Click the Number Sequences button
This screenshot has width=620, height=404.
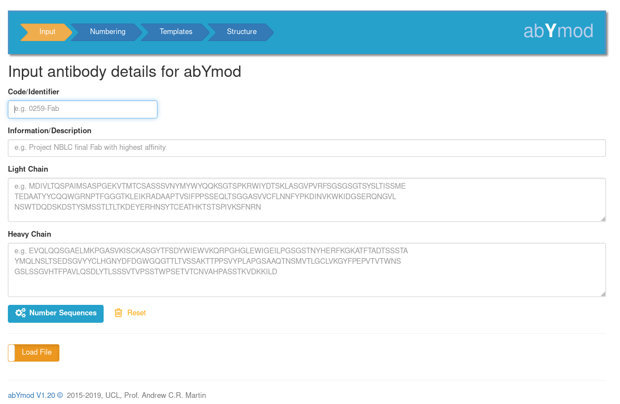click(x=56, y=314)
